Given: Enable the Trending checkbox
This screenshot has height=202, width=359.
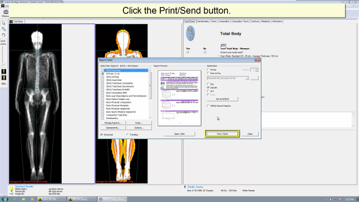Looking at the screenshot, I should pyautogui.click(x=127, y=135).
